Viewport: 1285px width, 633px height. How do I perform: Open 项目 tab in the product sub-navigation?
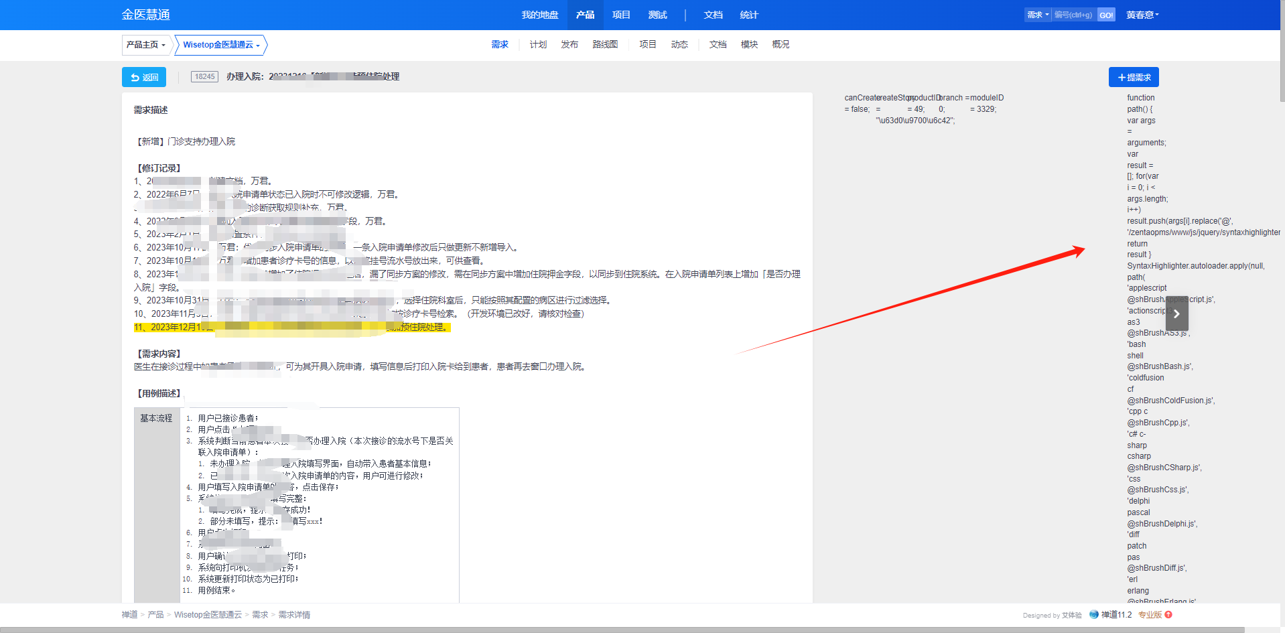click(648, 44)
